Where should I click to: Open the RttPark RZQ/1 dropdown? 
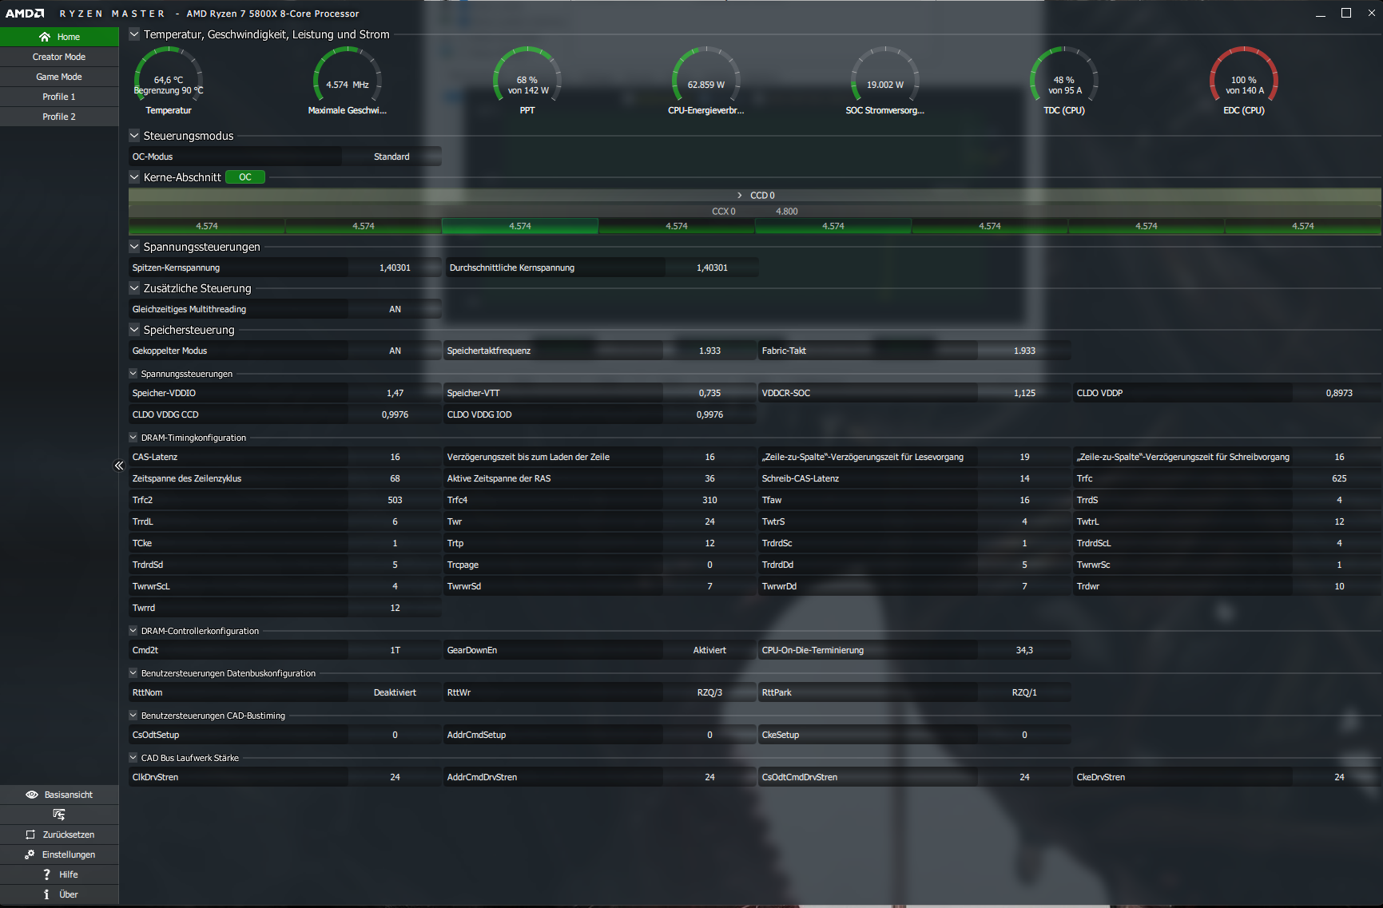point(1024,692)
